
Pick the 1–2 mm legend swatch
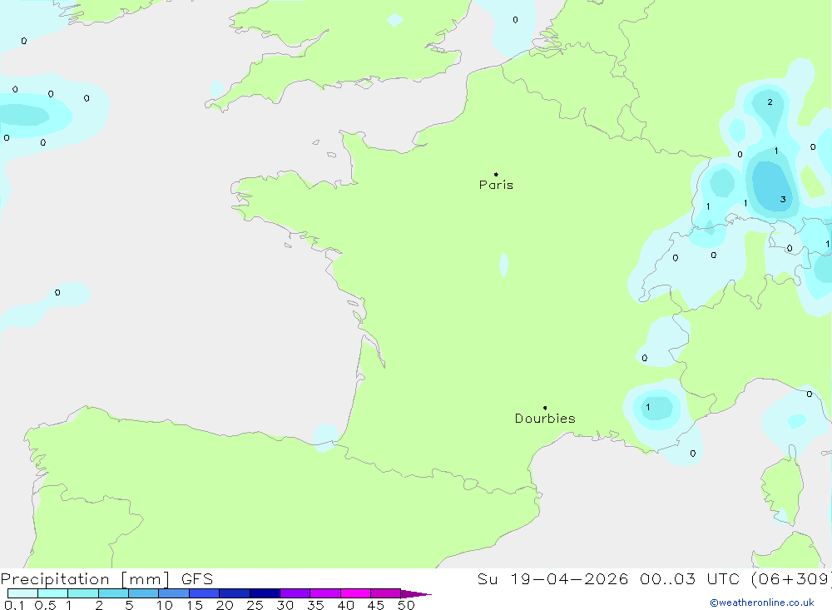point(83,593)
